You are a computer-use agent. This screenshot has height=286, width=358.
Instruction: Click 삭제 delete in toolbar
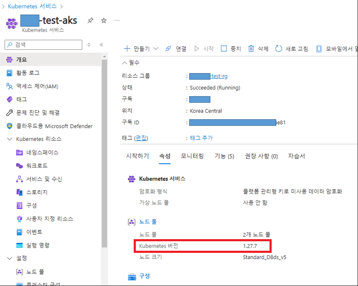tap(258, 49)
